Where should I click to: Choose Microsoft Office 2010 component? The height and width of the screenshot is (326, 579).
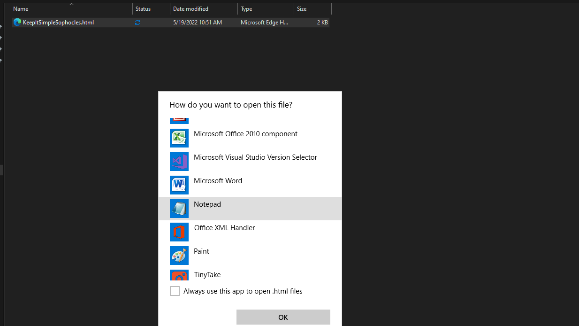[x=250, y=138]
